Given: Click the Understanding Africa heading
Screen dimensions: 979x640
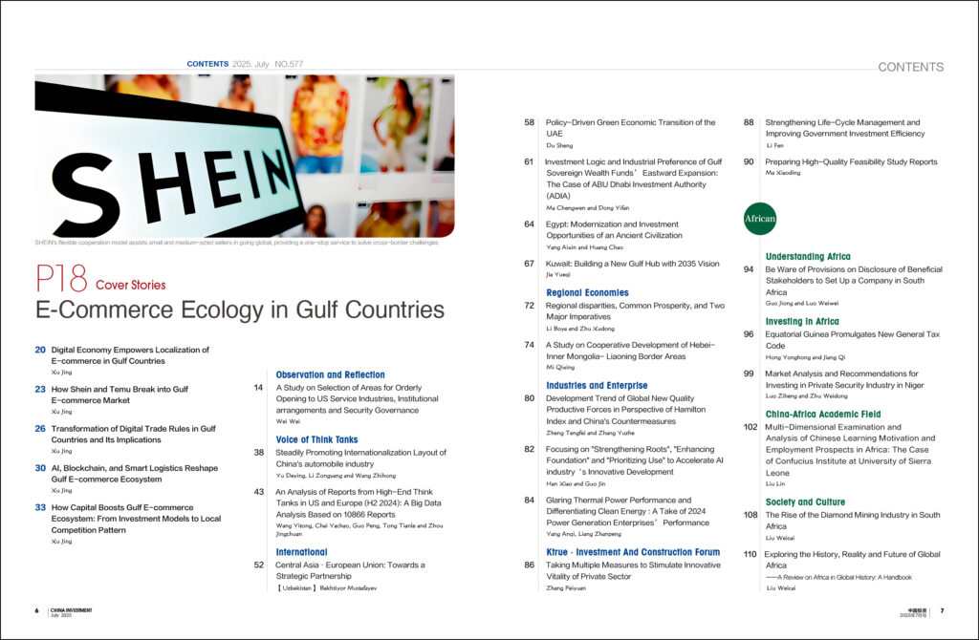Looking at the screenshot, I should click(x=808, y=256).
